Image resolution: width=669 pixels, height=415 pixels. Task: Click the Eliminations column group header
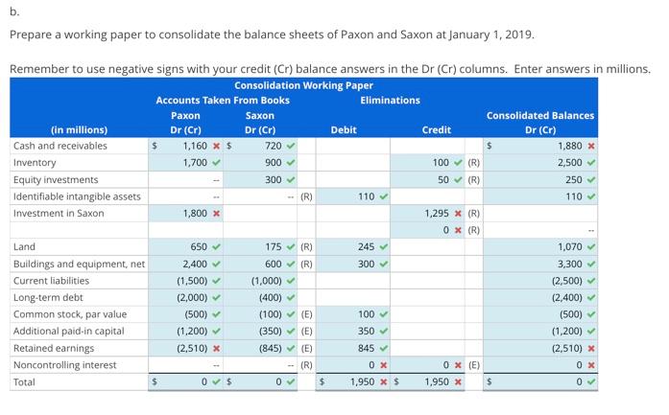390,101
